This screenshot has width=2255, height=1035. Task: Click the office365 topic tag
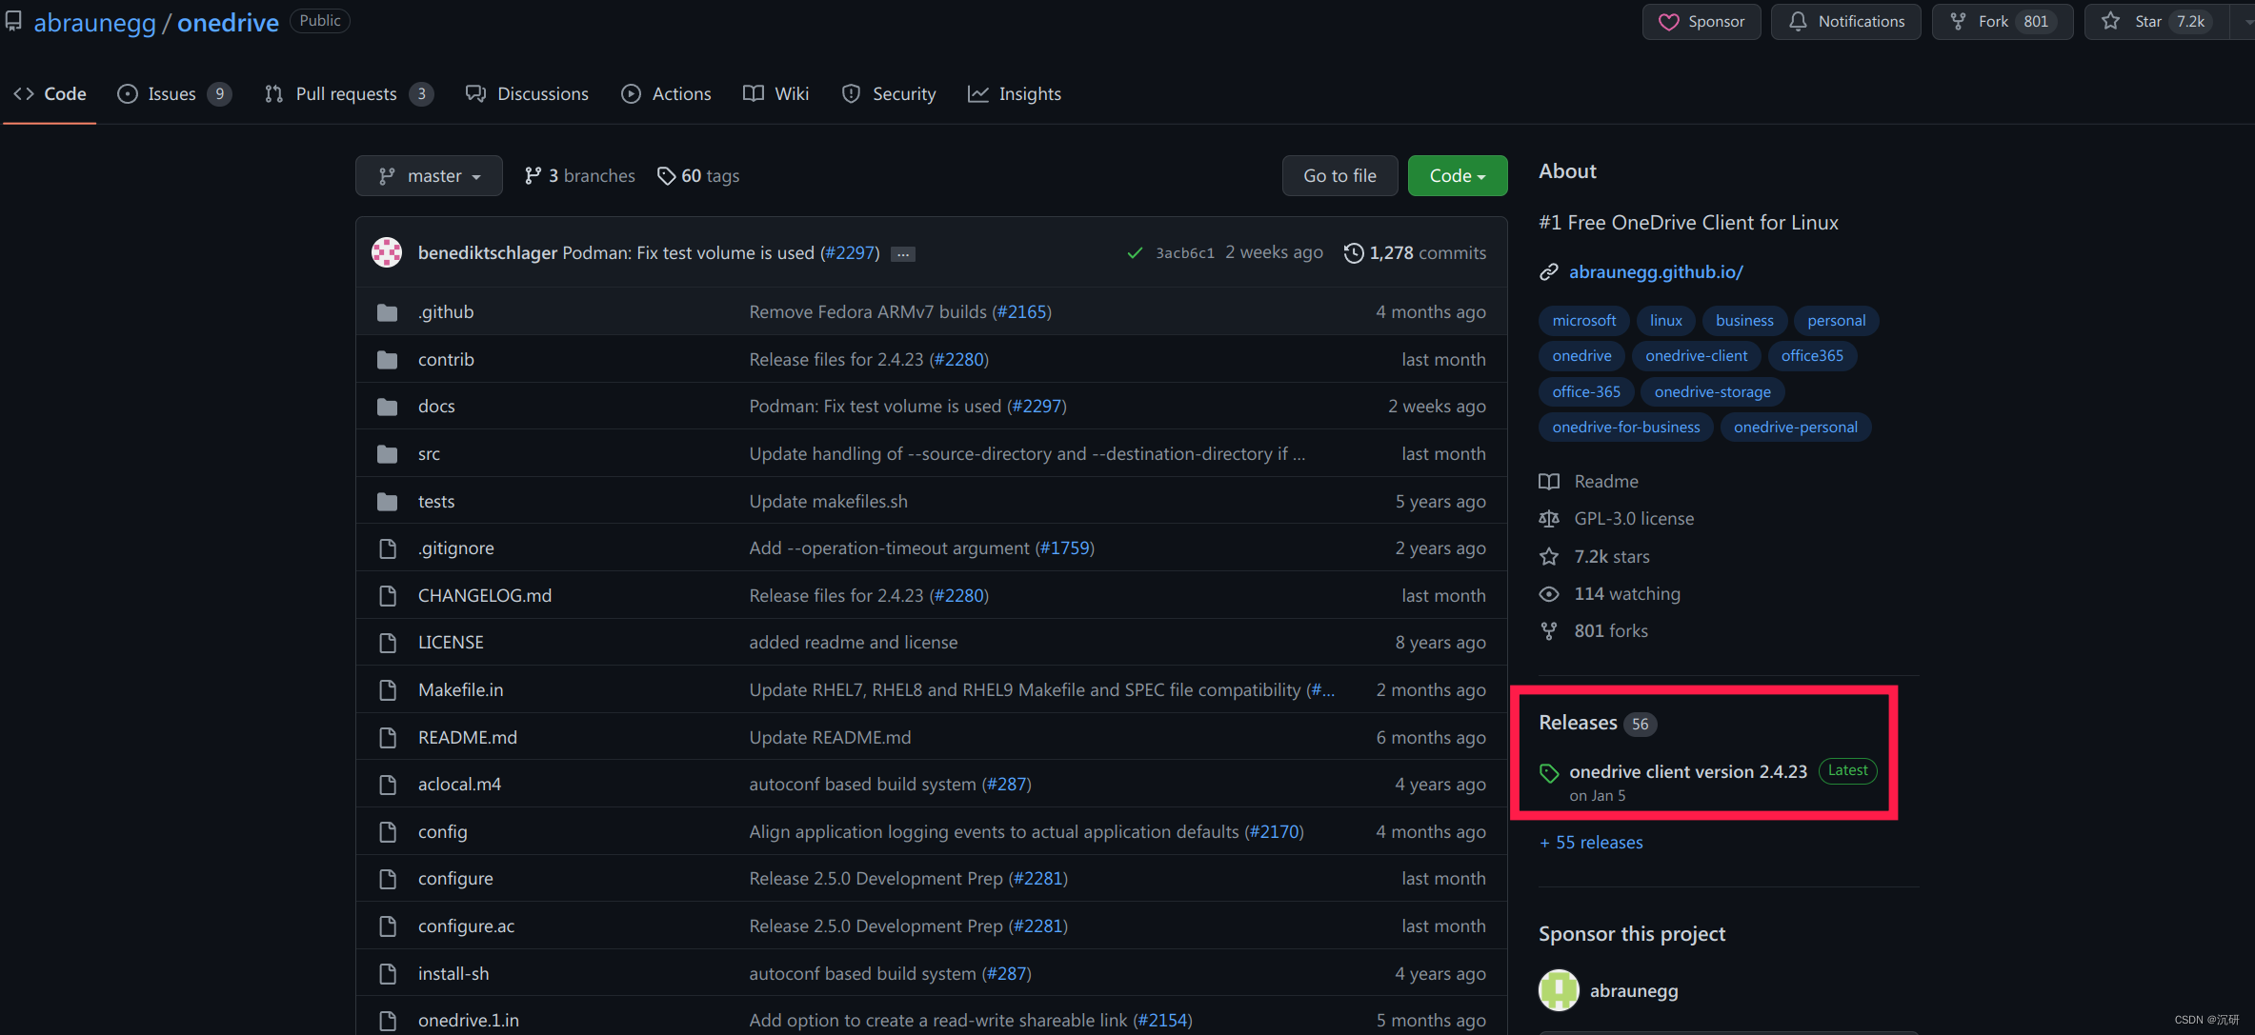(x=1812, y=356)
